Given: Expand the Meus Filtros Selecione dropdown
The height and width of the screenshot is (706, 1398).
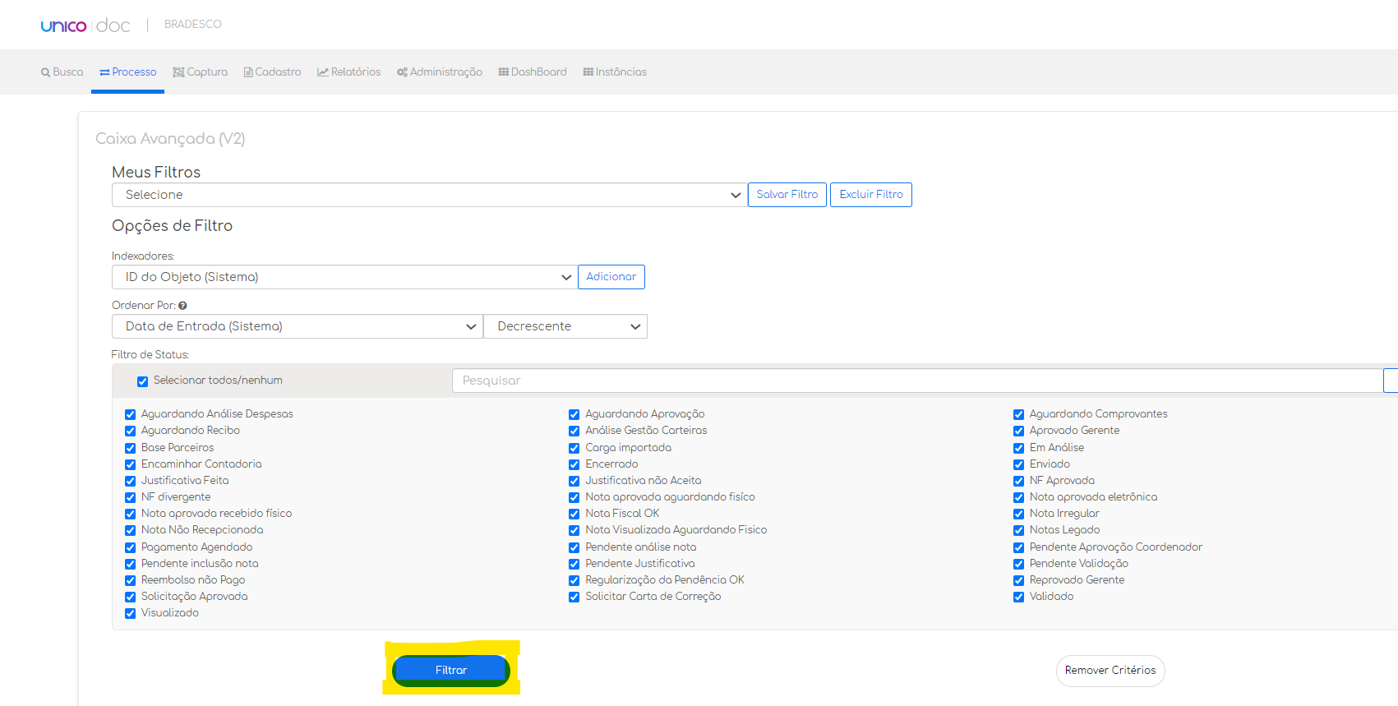Looking at the screenshot, I should coord(429,195).
